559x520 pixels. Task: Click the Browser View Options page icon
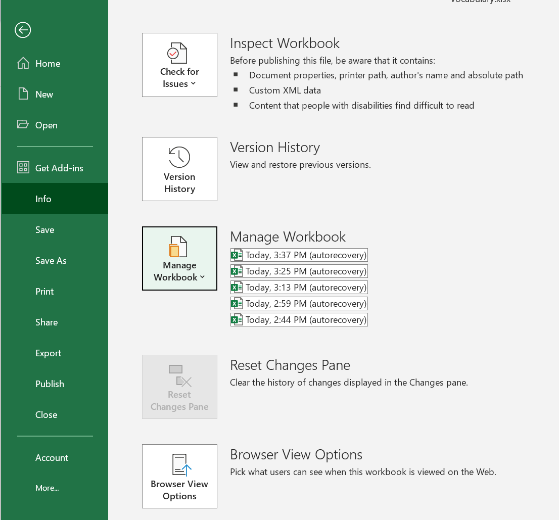(182, 465)
